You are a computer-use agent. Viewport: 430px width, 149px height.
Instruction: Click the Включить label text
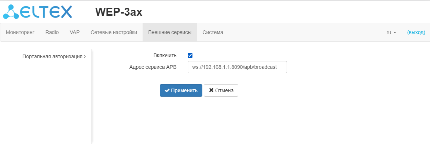pyautogui.click(x=165, y=56)
